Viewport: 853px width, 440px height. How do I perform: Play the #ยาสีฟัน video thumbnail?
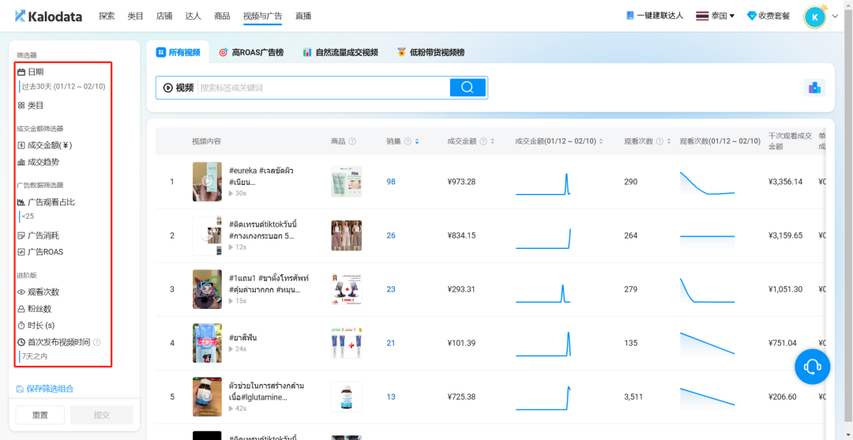point(207,343)
